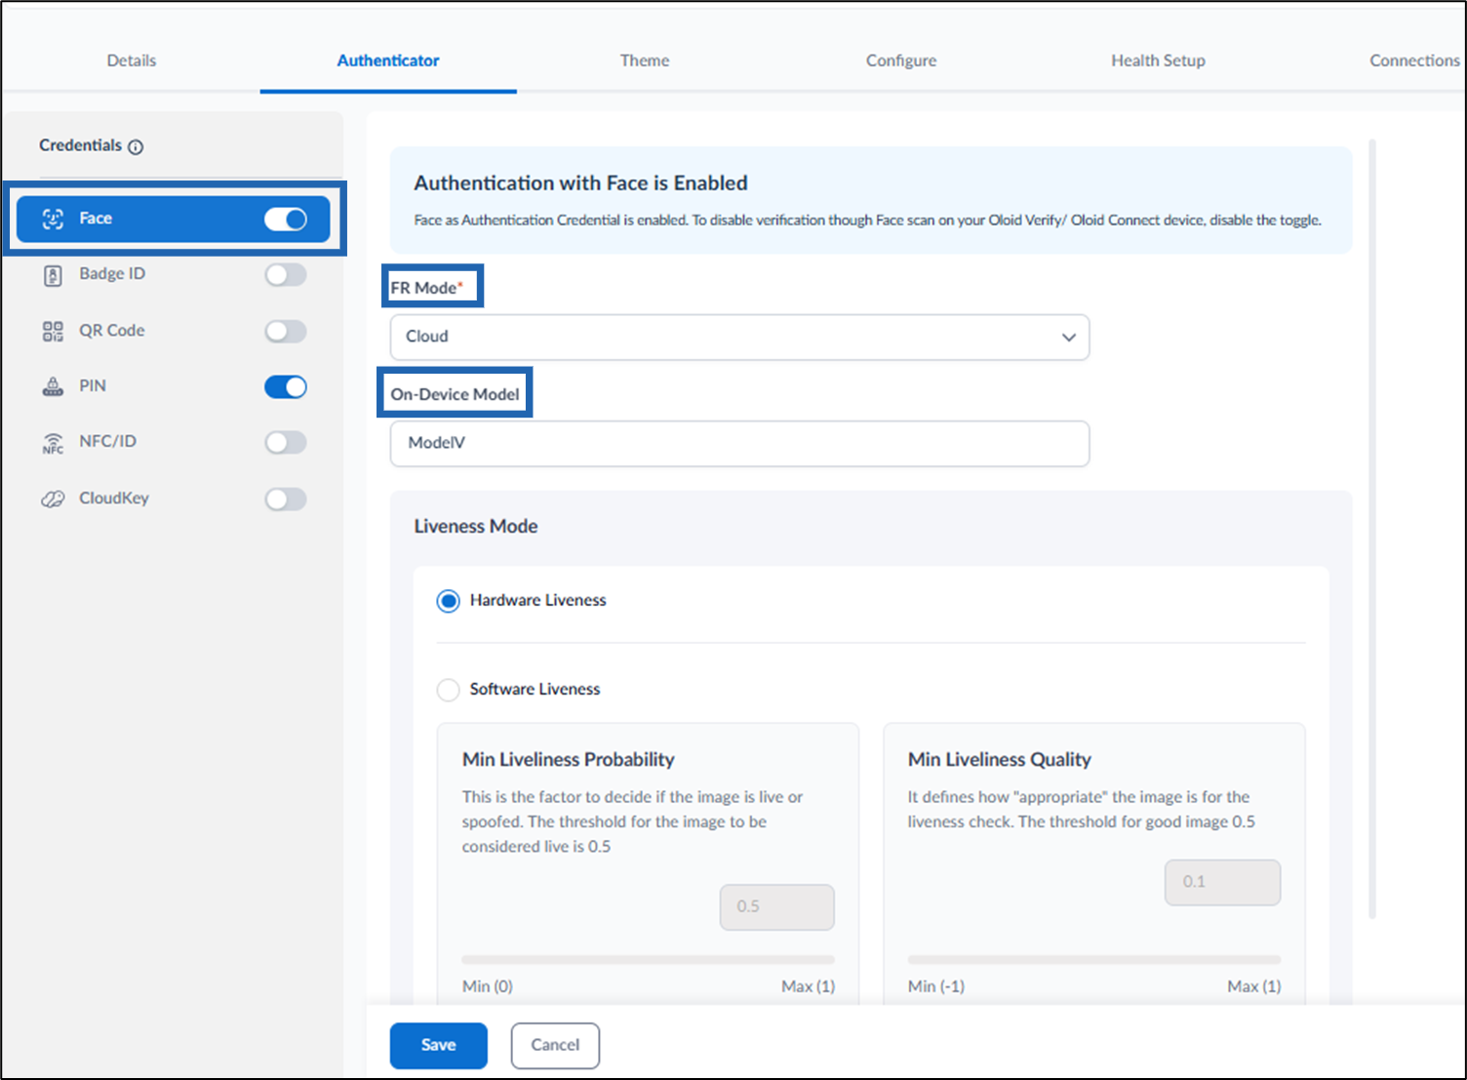Click the On-Device Model ModelV field

tap(739, 444)
